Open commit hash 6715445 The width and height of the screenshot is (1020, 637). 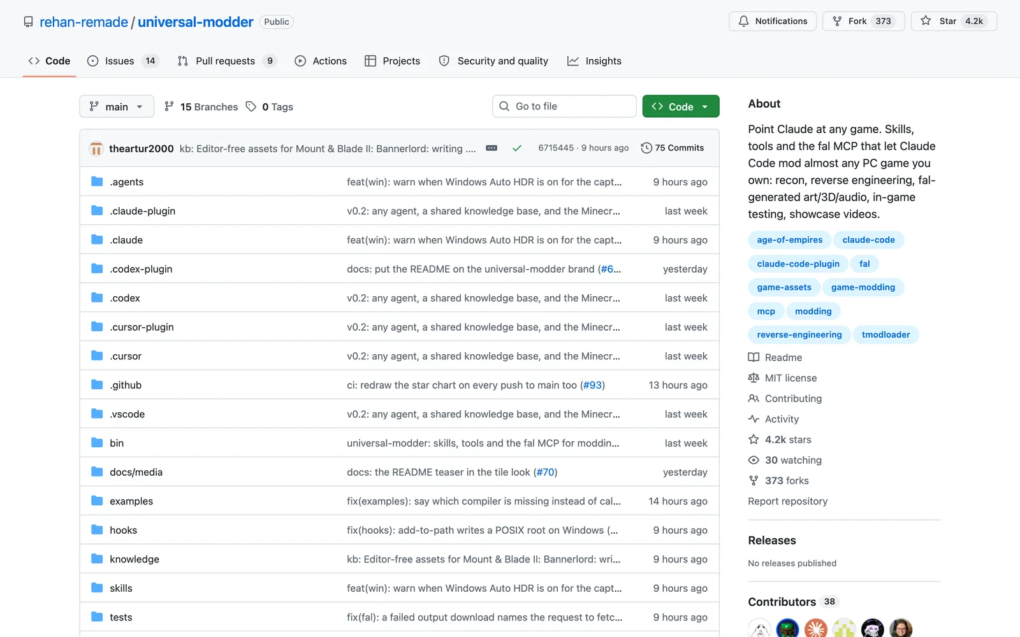[556, 148]
